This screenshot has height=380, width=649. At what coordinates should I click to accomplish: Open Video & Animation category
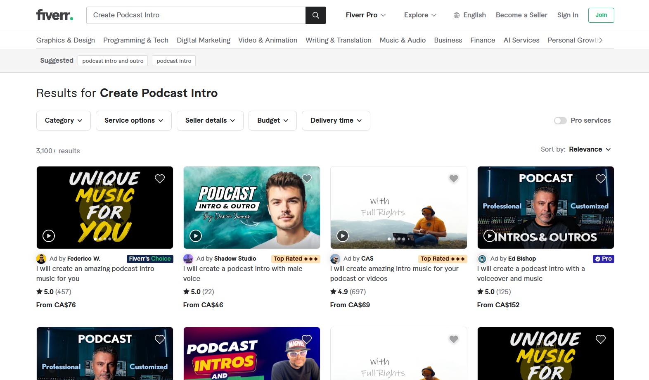point(268,40)
